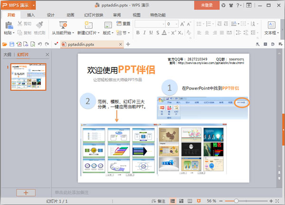Click fit-to-window icon beside zoom plus
The height and width of the screenshot is (205, 285).
pos(277,201)
